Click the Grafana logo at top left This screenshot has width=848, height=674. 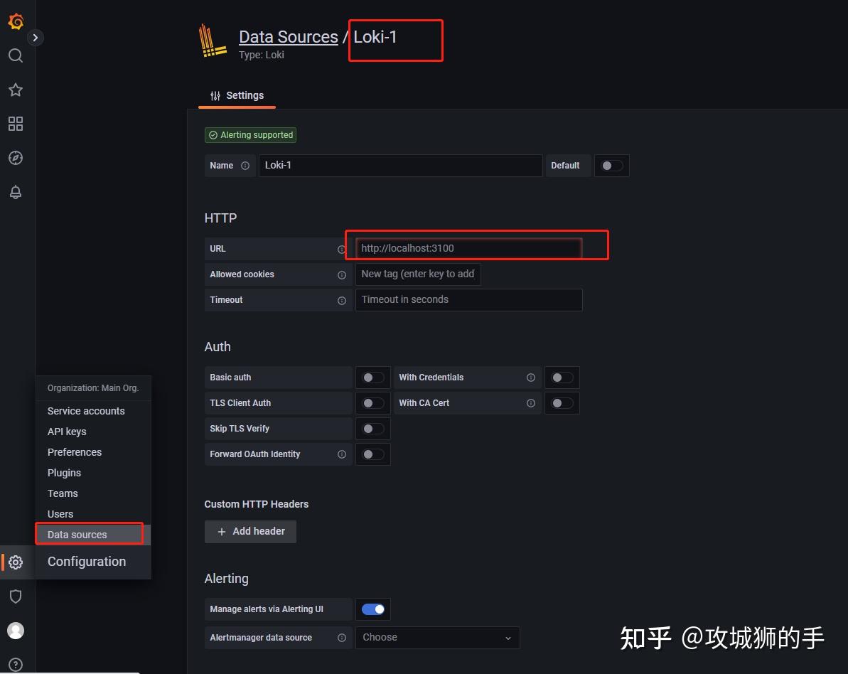(16, 21)
